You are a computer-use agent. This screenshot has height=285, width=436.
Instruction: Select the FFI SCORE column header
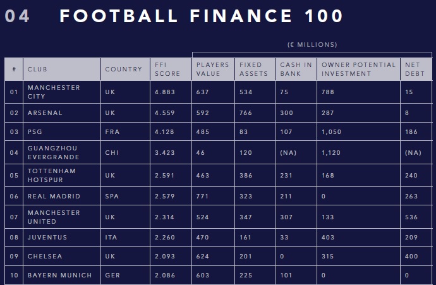pos(171,70)
